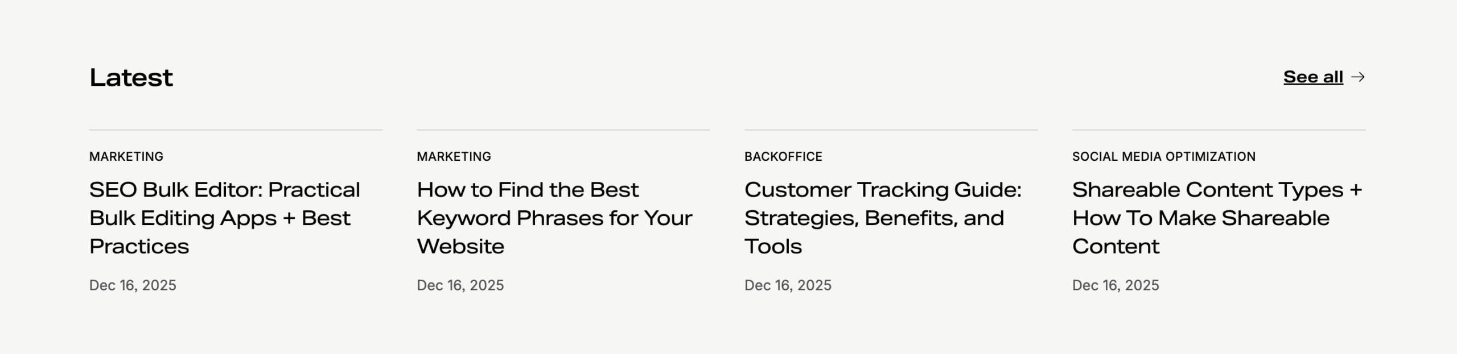
Task: Click the date under Keyword Phrases article
Action: (460, 285)
